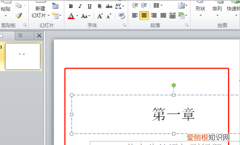Click Increase Font Size icon
Viewport: 240px width, 145px height.
[100, 16]
